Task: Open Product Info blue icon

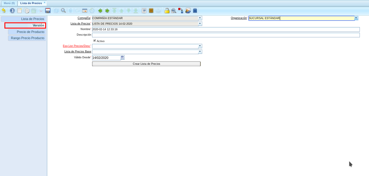Action: click(x=195, y=11)
